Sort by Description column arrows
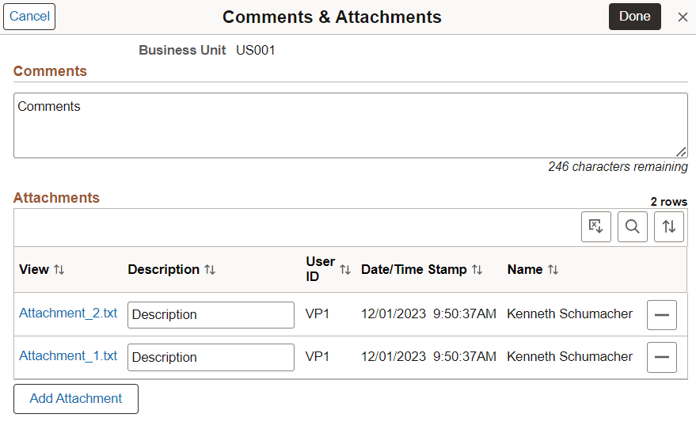The image size is (696, 433). 210,269
